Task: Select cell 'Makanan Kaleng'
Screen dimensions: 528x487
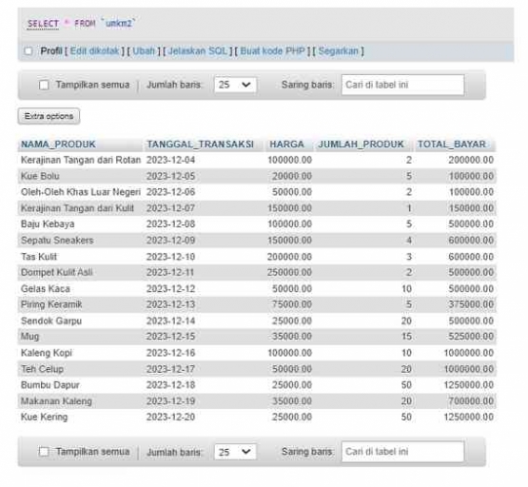Action: point(56,400)
